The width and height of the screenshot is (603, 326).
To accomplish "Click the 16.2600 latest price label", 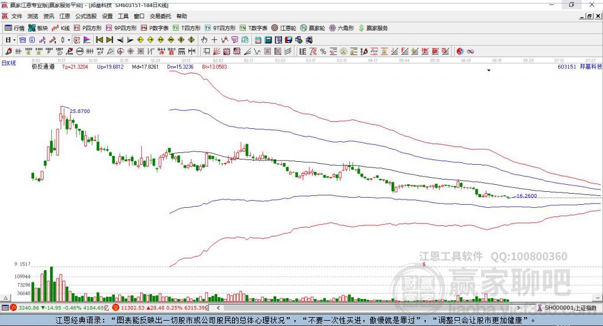I will (x=527, y=196).
